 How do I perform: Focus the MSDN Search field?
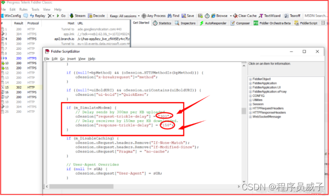tap(316, 16)
